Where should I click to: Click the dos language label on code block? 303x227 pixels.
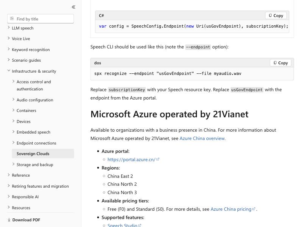pos(98,63)
